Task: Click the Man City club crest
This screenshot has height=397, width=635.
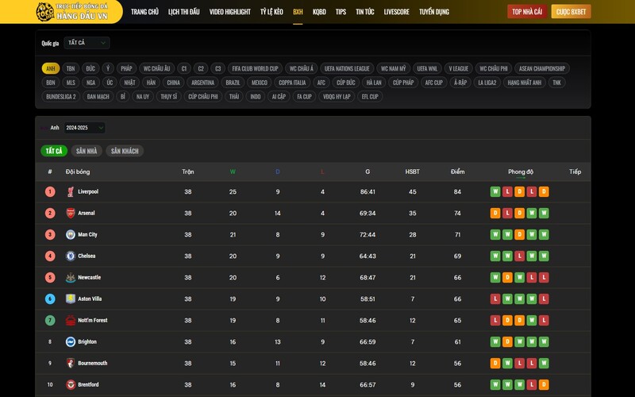Action: tap(71, 234)
